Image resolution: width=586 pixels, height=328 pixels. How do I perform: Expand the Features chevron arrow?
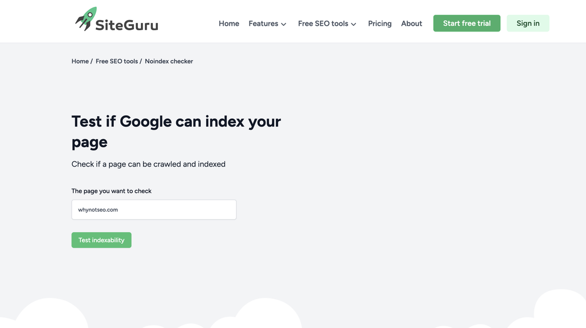[284, 24]
